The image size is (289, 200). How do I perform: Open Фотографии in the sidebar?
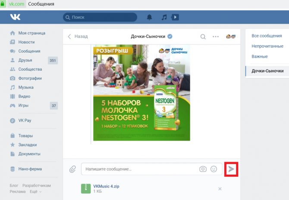pyautogui.click(x=30, y=78)
